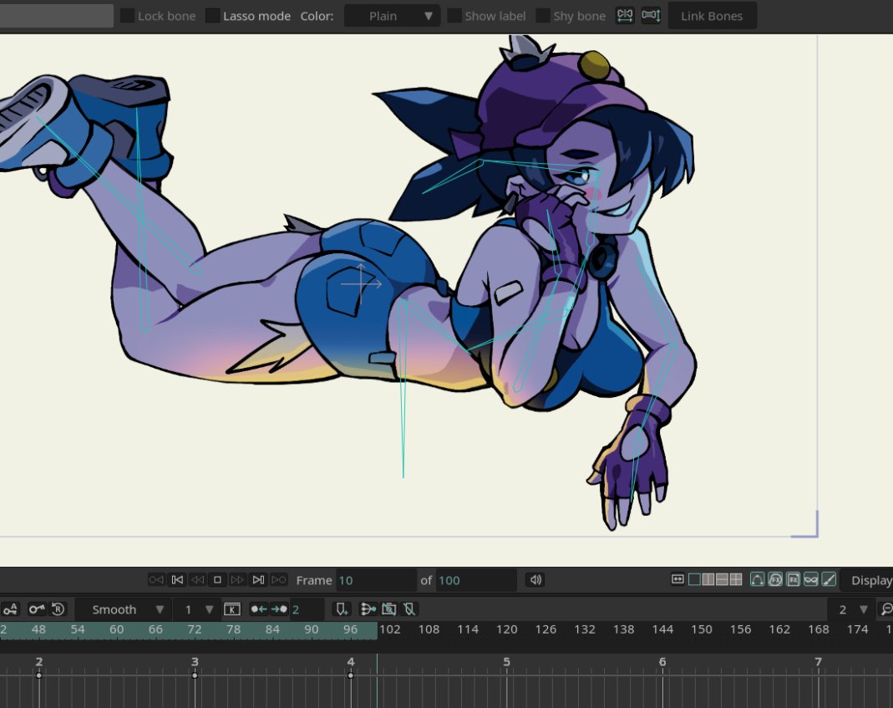893x708 pixels.
Task: Click the fit-width view icon near layout buttons
Action: pyautogui.click(x=677, y=579)
